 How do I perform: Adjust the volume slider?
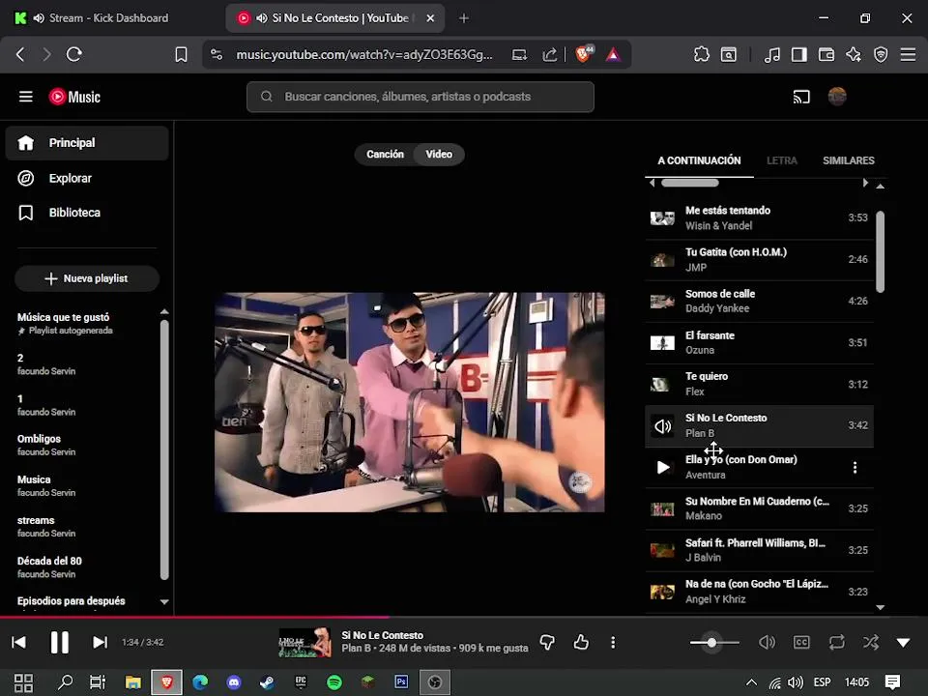714,642
